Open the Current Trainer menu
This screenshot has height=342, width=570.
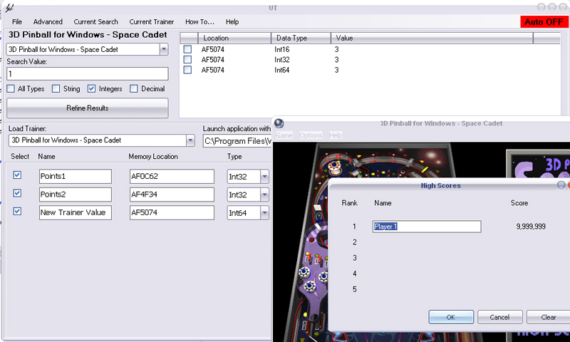(x=151, y=22)
